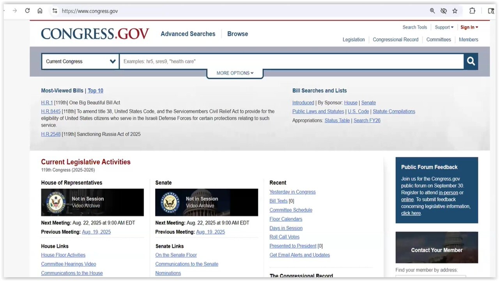Open By Sponsor Senate link
Image resolution: width=499 pixels, height=281 pixels.
coord(368,103)
